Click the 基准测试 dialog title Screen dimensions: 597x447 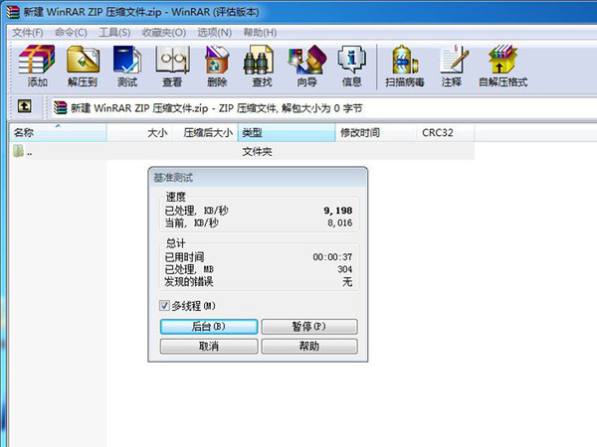[x=173, y=178]
